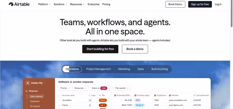Open the Requester filter dropdown
The height and width of the screenshot is (109, 233).
81,88
